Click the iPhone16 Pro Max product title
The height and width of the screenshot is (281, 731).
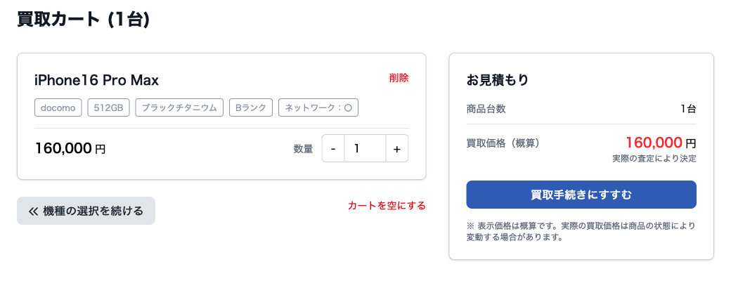tap(96, 81)
